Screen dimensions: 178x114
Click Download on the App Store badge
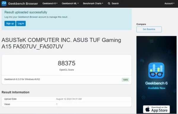156,109
